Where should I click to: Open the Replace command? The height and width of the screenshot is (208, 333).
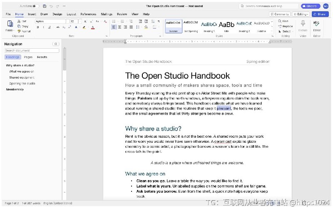coord(286,26)
